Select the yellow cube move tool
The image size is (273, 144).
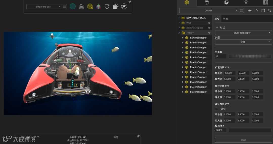[x=90, y=7]
